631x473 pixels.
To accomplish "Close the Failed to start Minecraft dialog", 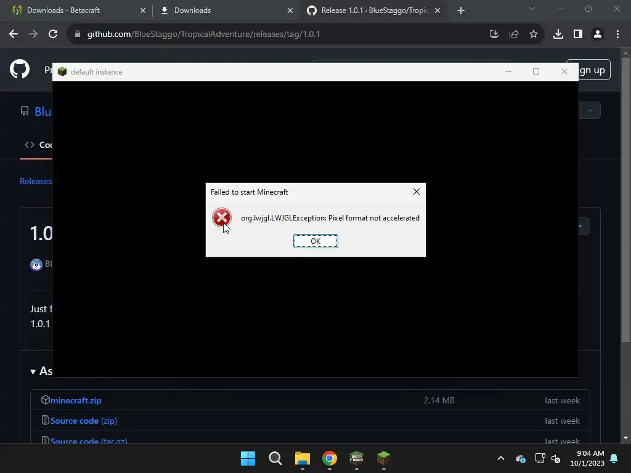I will click(417, 192).
